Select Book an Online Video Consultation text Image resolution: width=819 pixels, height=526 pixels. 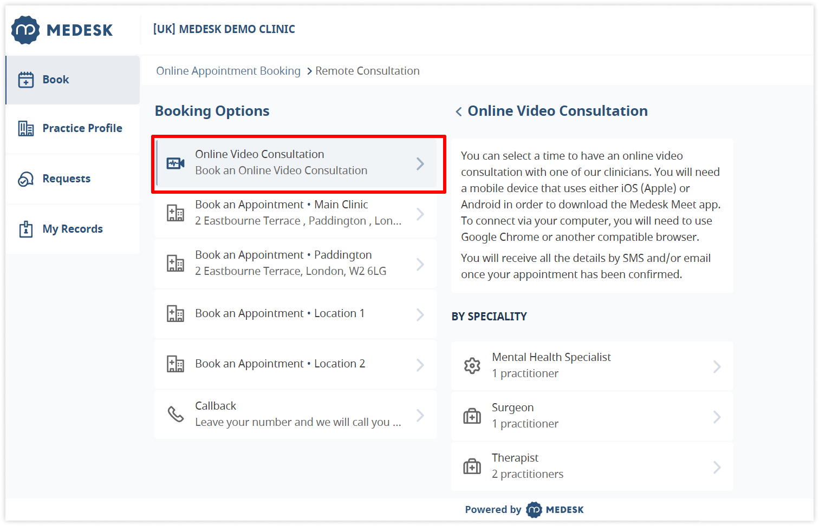point(281,170)
